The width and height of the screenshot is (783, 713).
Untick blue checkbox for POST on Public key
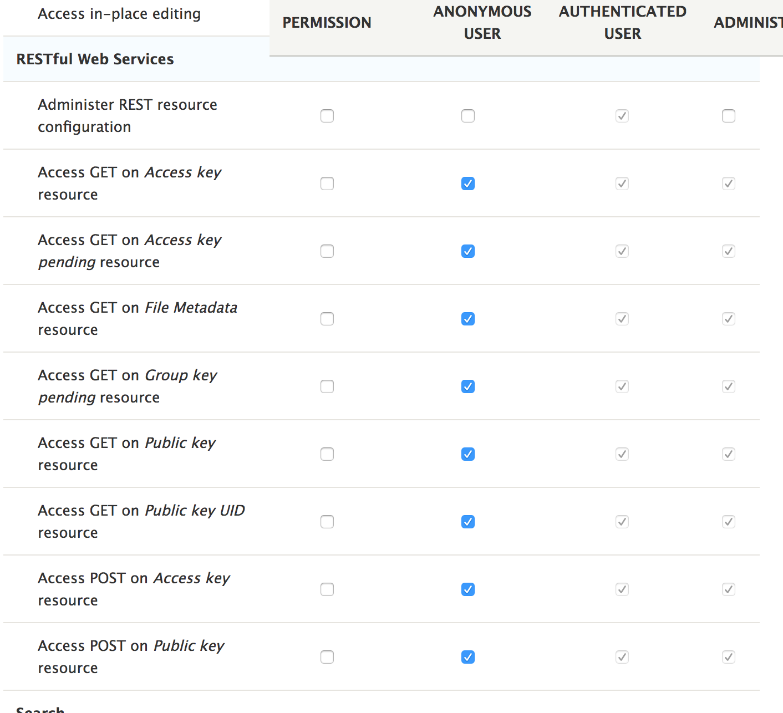(x=468, y=657)
